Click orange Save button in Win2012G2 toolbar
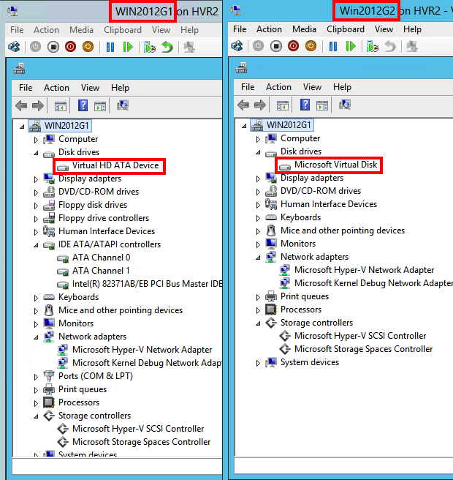 pos(311,47)
